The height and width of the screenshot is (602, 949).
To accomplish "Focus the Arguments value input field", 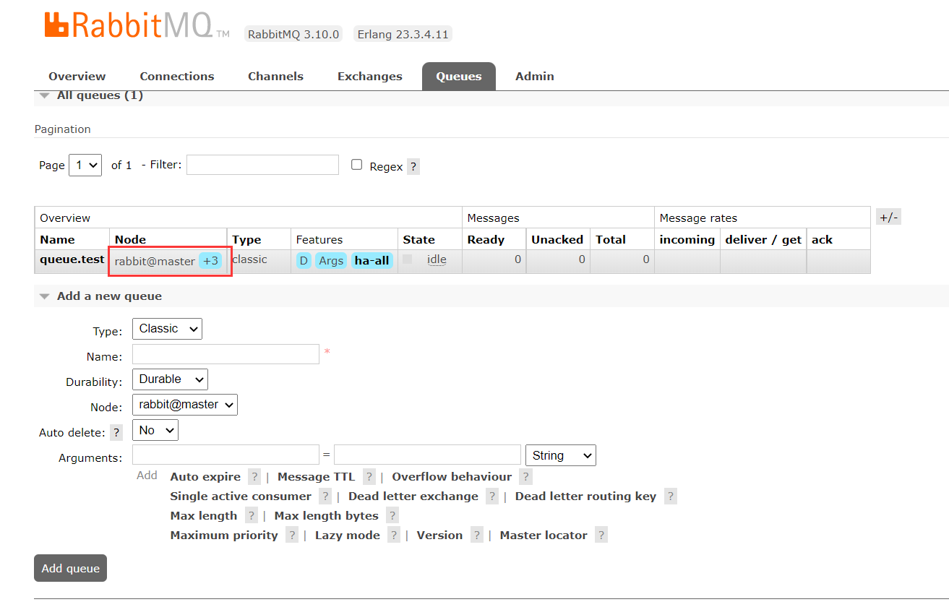I will (427, 455).
